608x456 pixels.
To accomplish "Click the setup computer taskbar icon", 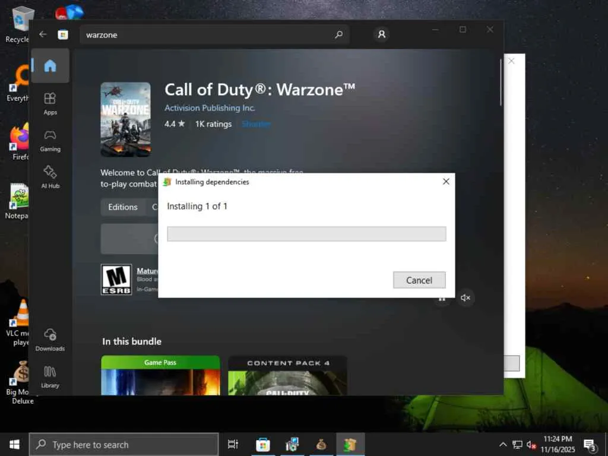I will pos(292,444).
